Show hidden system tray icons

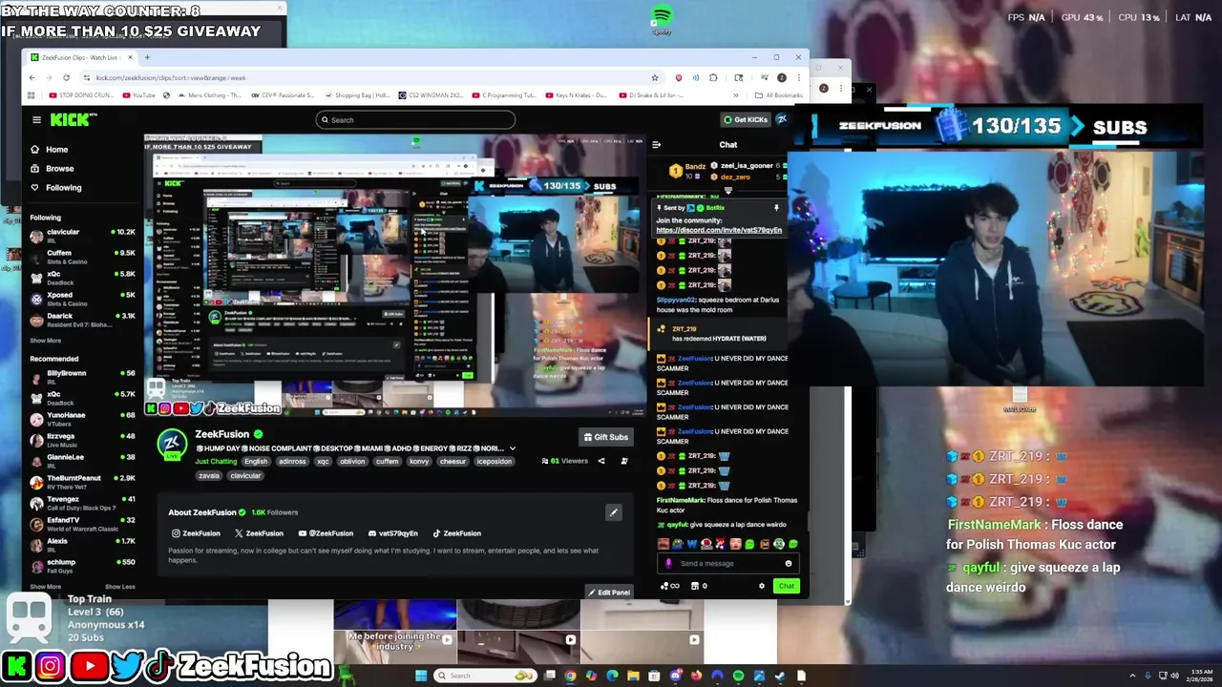tap(1133, 676)
